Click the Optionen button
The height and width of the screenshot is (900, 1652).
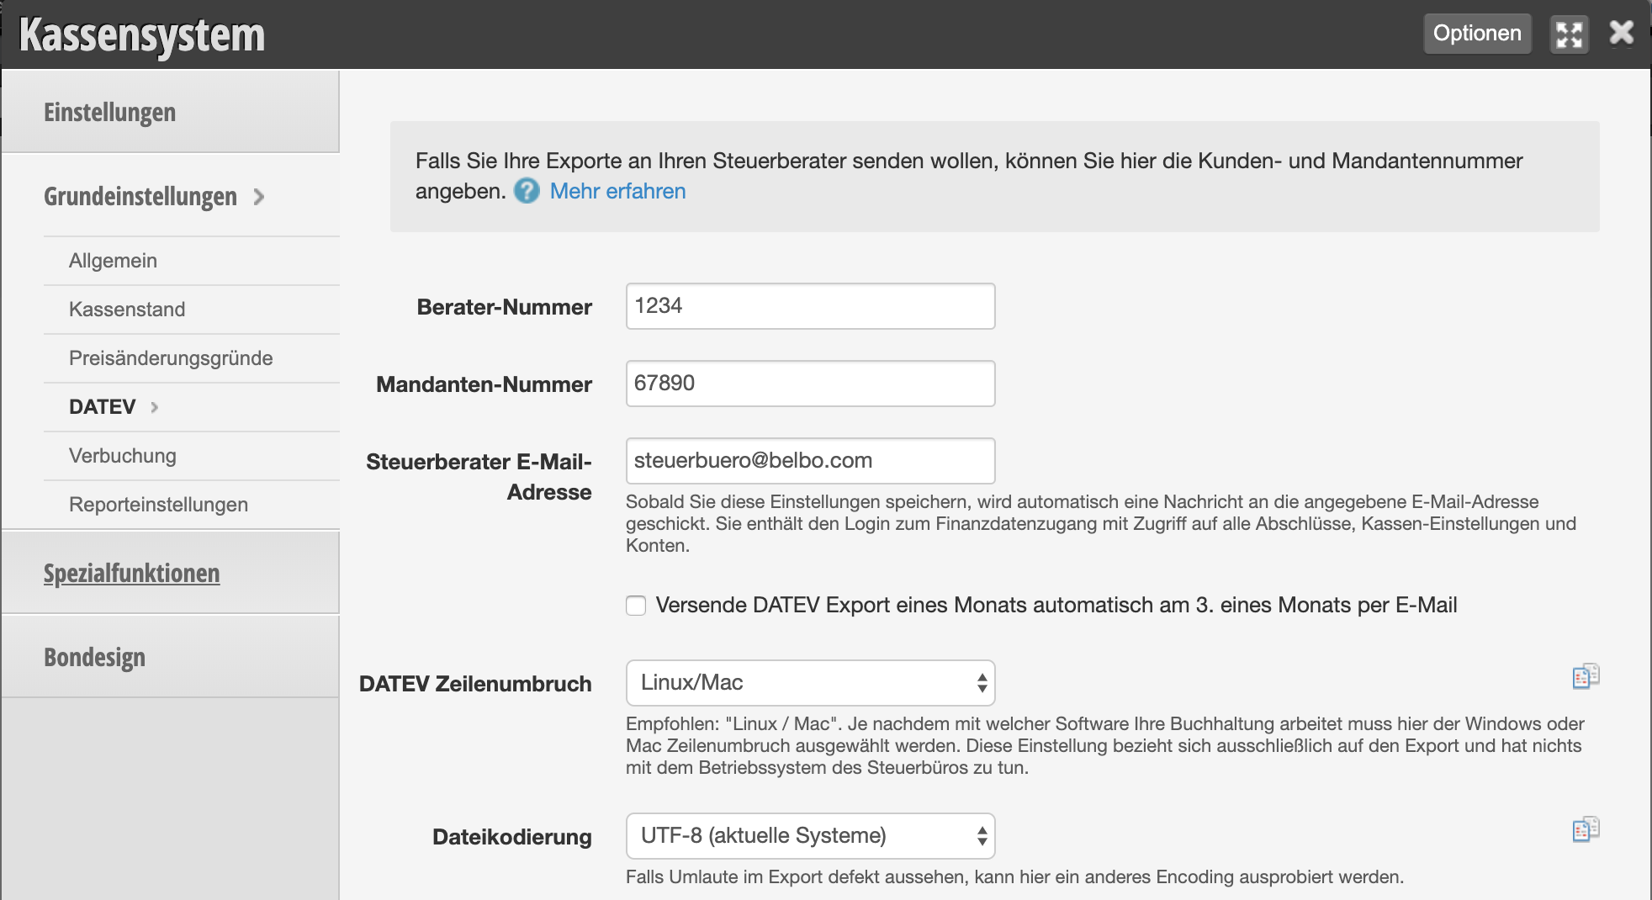pos(1476,34)
